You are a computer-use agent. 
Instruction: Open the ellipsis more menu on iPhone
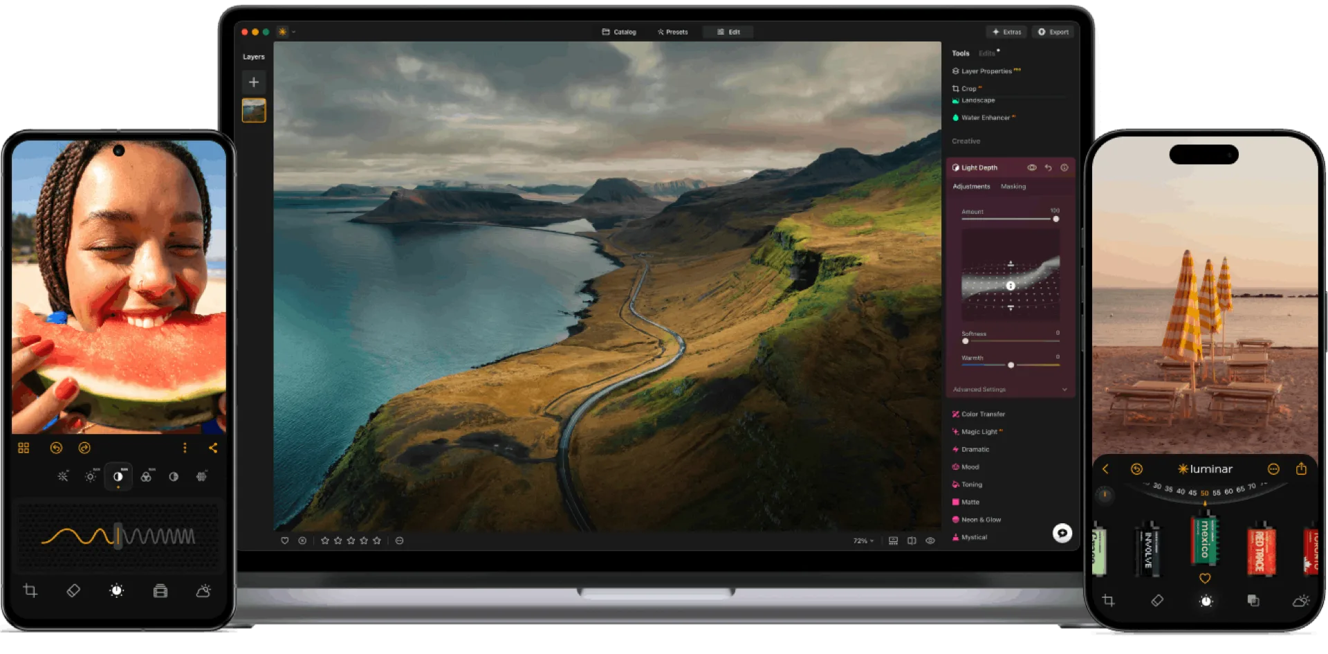[1273, 469]
